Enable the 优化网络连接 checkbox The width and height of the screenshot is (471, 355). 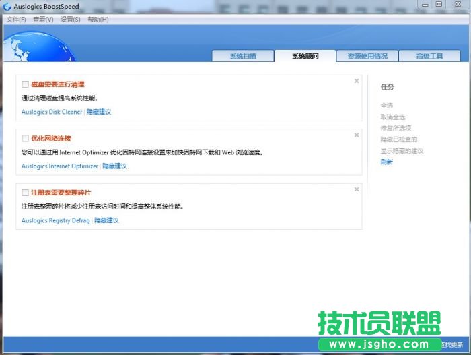(26, 138)
